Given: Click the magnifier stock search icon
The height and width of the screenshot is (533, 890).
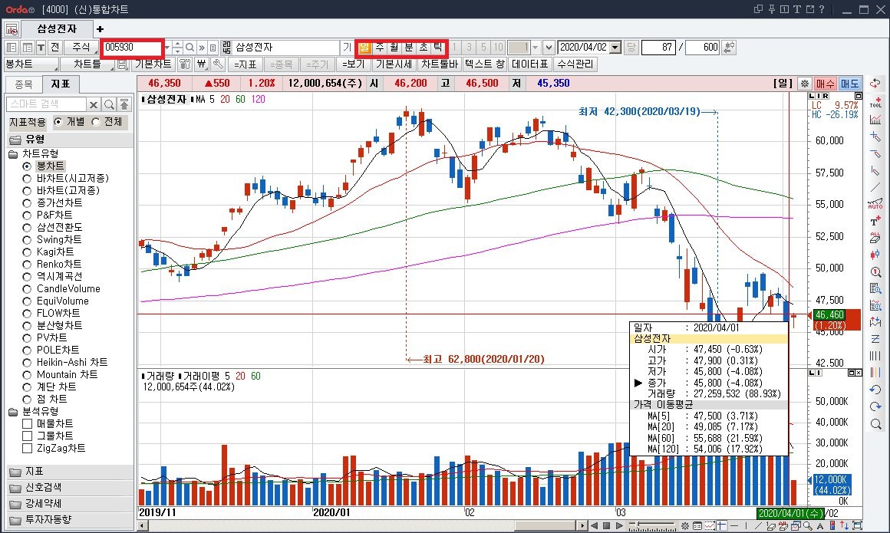Looking at the screenshot, I should click(190, 47).
